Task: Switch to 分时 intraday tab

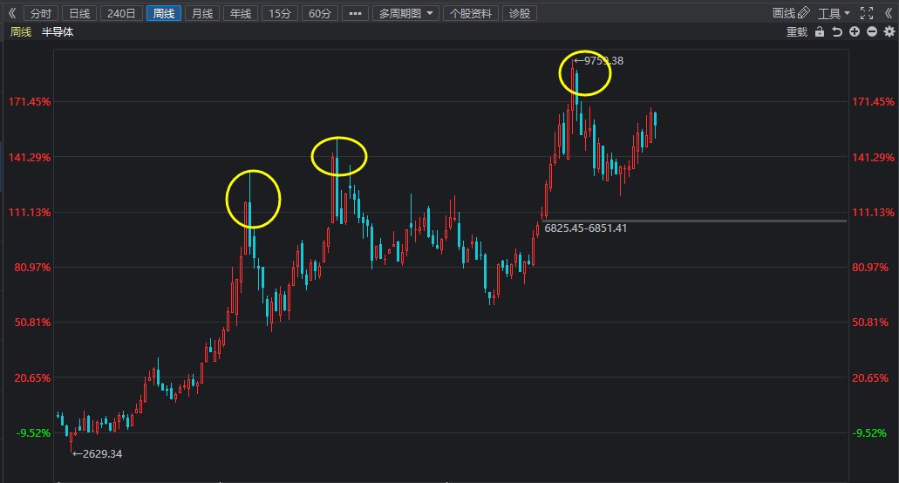Action: pyautogui.click(x=41, y=13)
